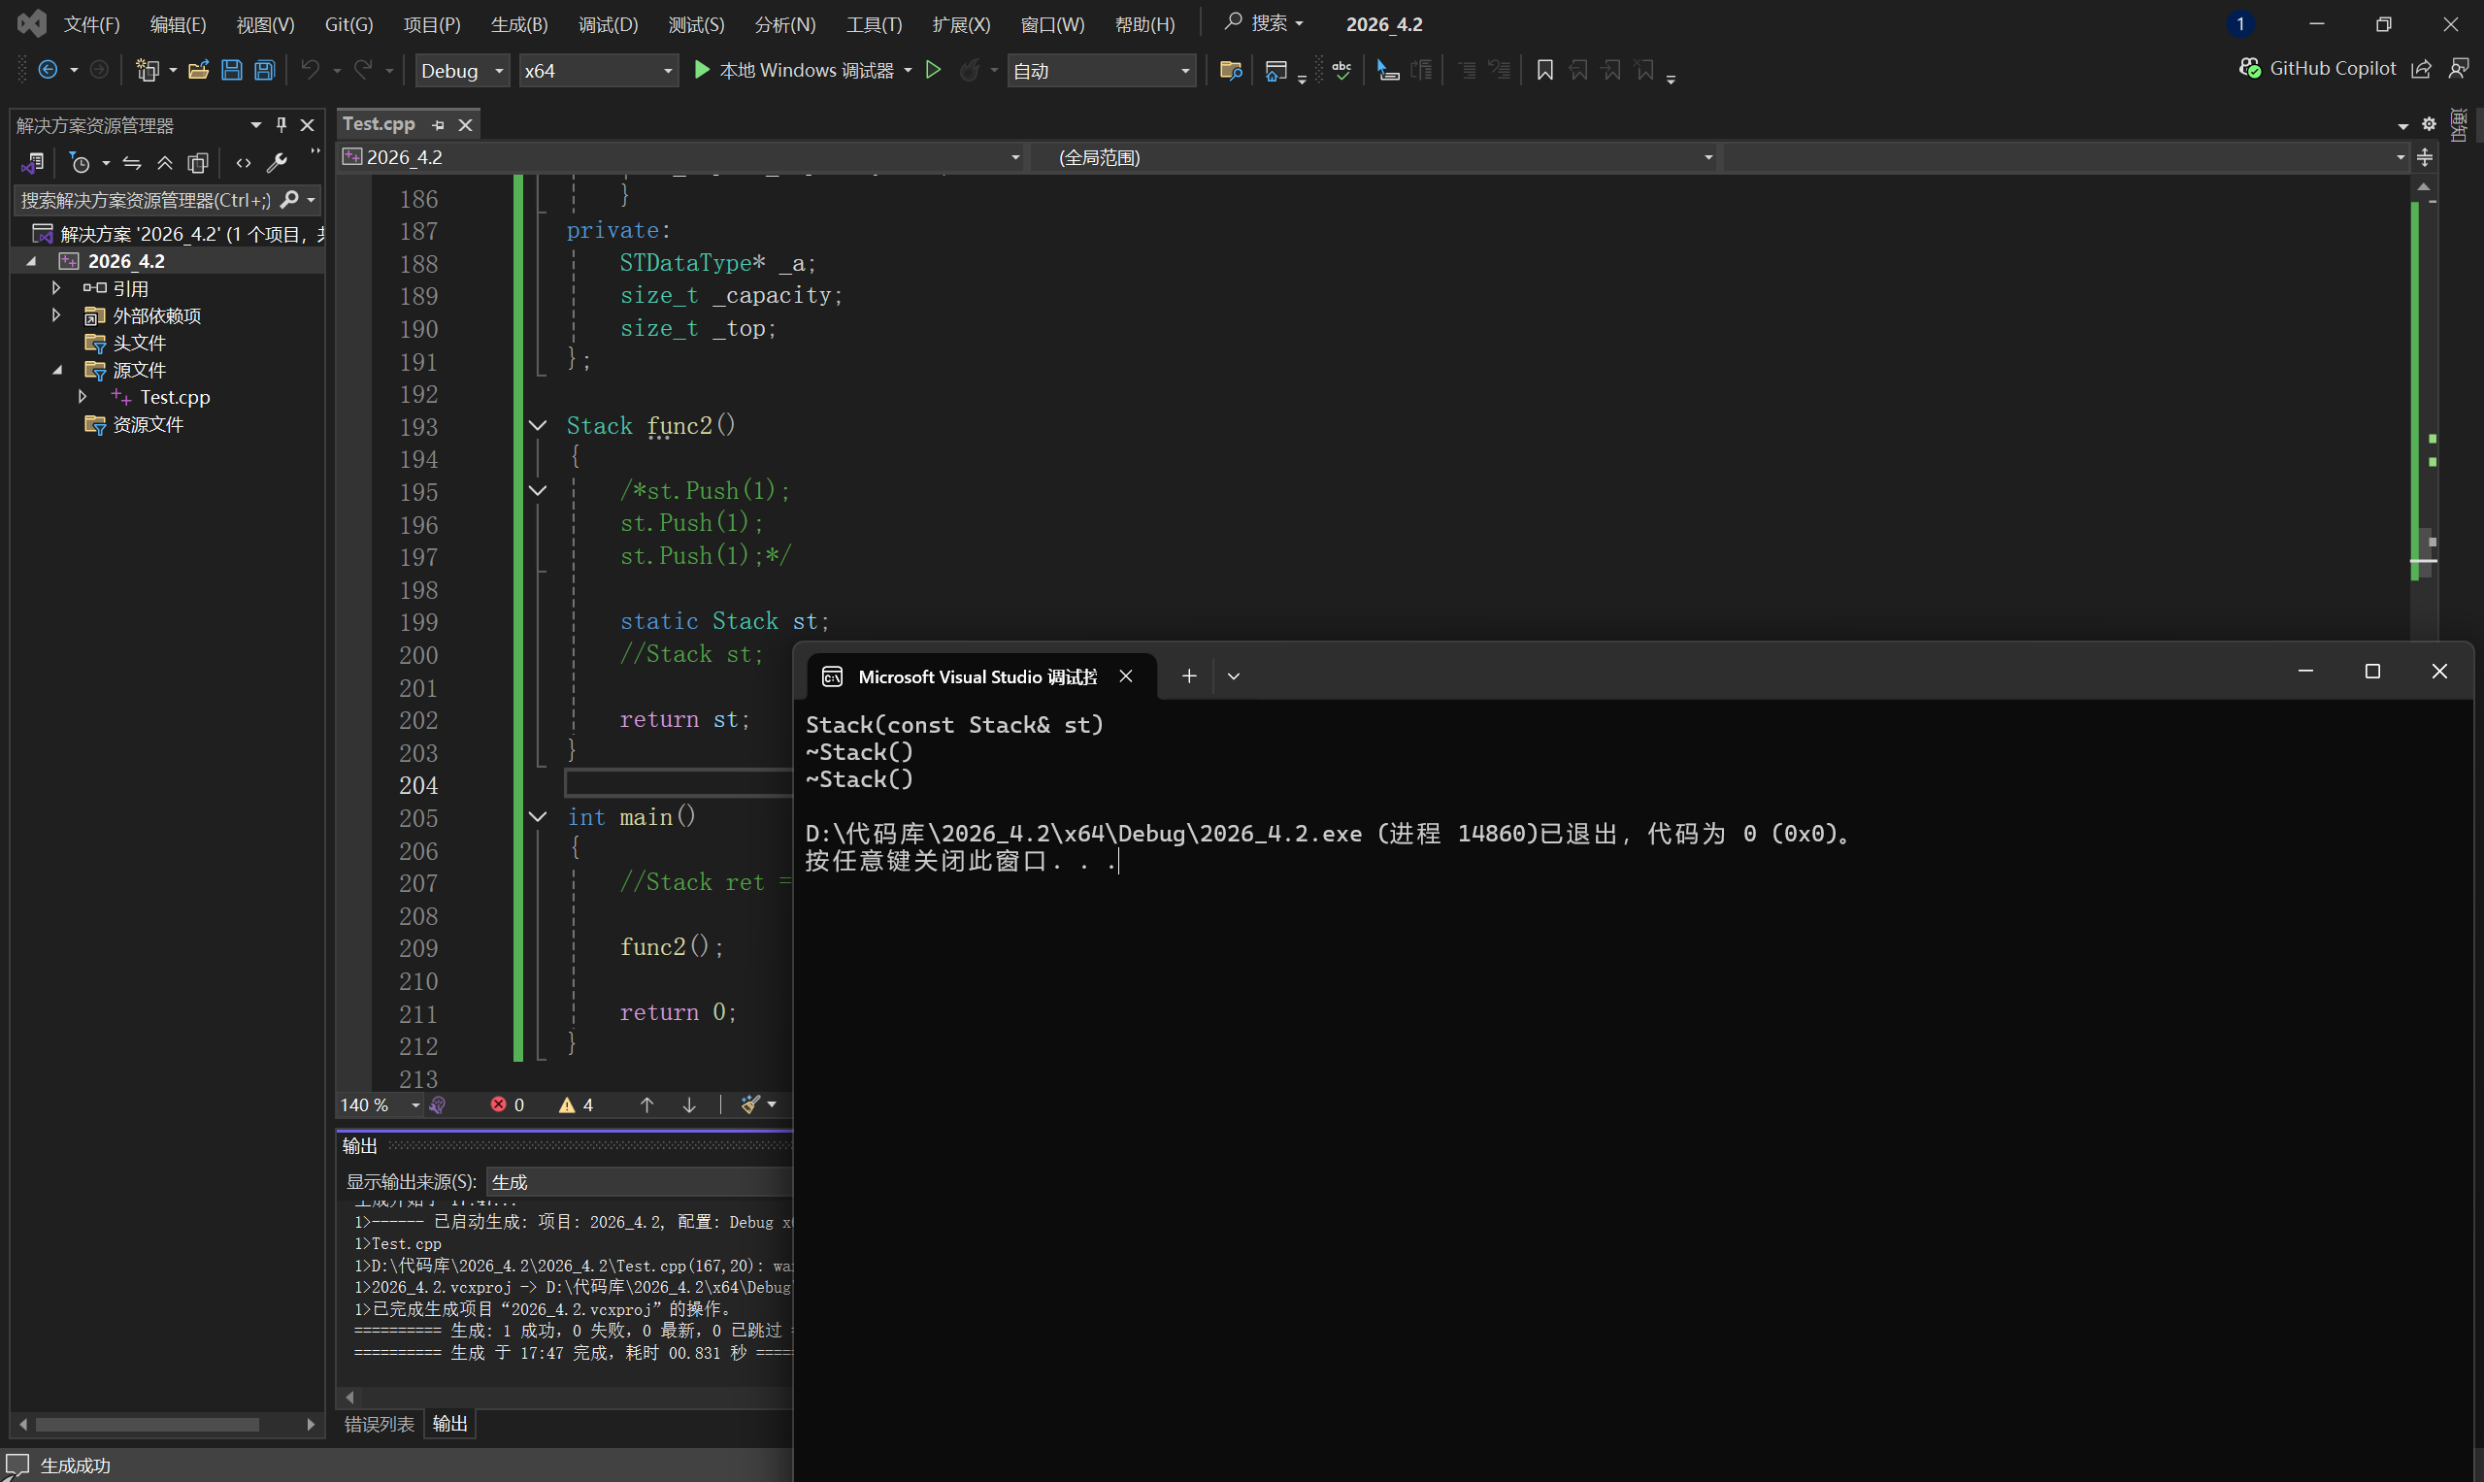The width and height of the screenshot is (2484, 1482).
Task: Click Collapse All in Solution Explorer toolbar
Action: point(165,163)
